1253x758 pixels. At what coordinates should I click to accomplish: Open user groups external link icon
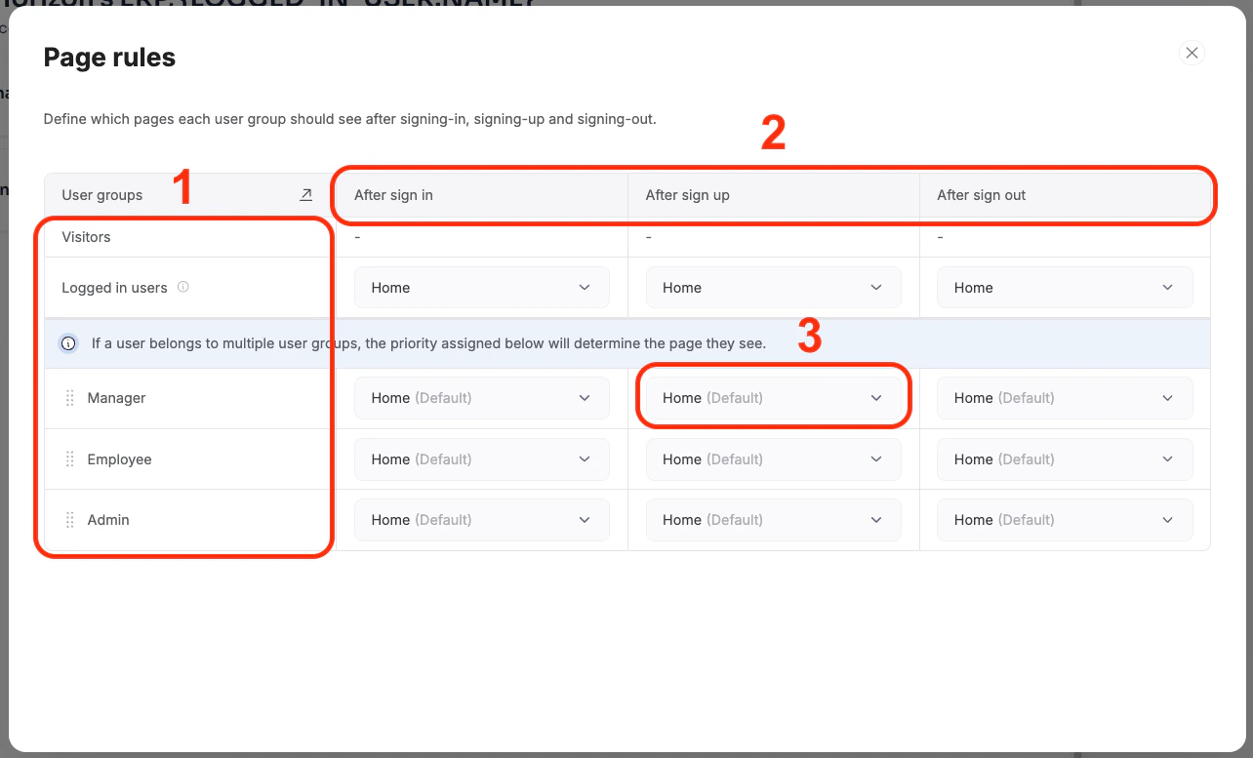pos(305,194)
